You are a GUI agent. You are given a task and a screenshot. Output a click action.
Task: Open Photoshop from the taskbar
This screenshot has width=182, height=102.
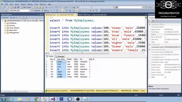click(x=61, y=99)
